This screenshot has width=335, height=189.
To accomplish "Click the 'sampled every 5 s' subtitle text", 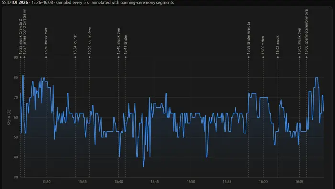I will pyautogui.click(x=72, y=2).
